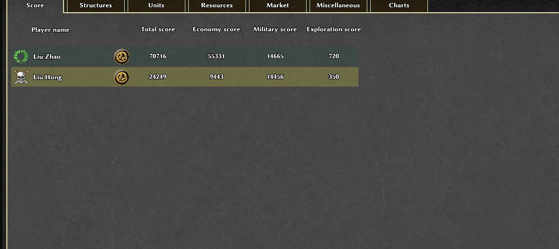The image size is (559, 249).
Task: Select the Market tab
Action: point(278,5)
